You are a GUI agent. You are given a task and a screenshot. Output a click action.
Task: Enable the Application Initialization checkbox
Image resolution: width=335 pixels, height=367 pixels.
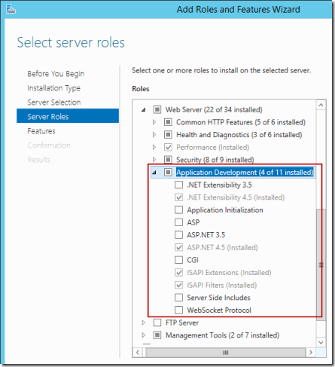178,209
